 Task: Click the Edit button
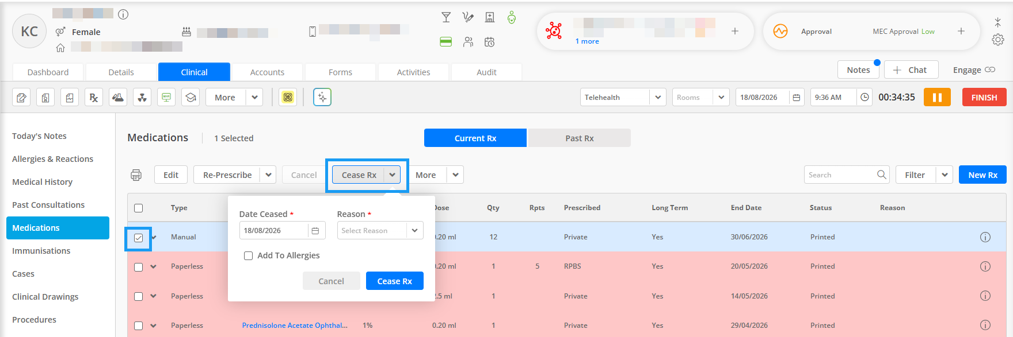coord(171,175)
